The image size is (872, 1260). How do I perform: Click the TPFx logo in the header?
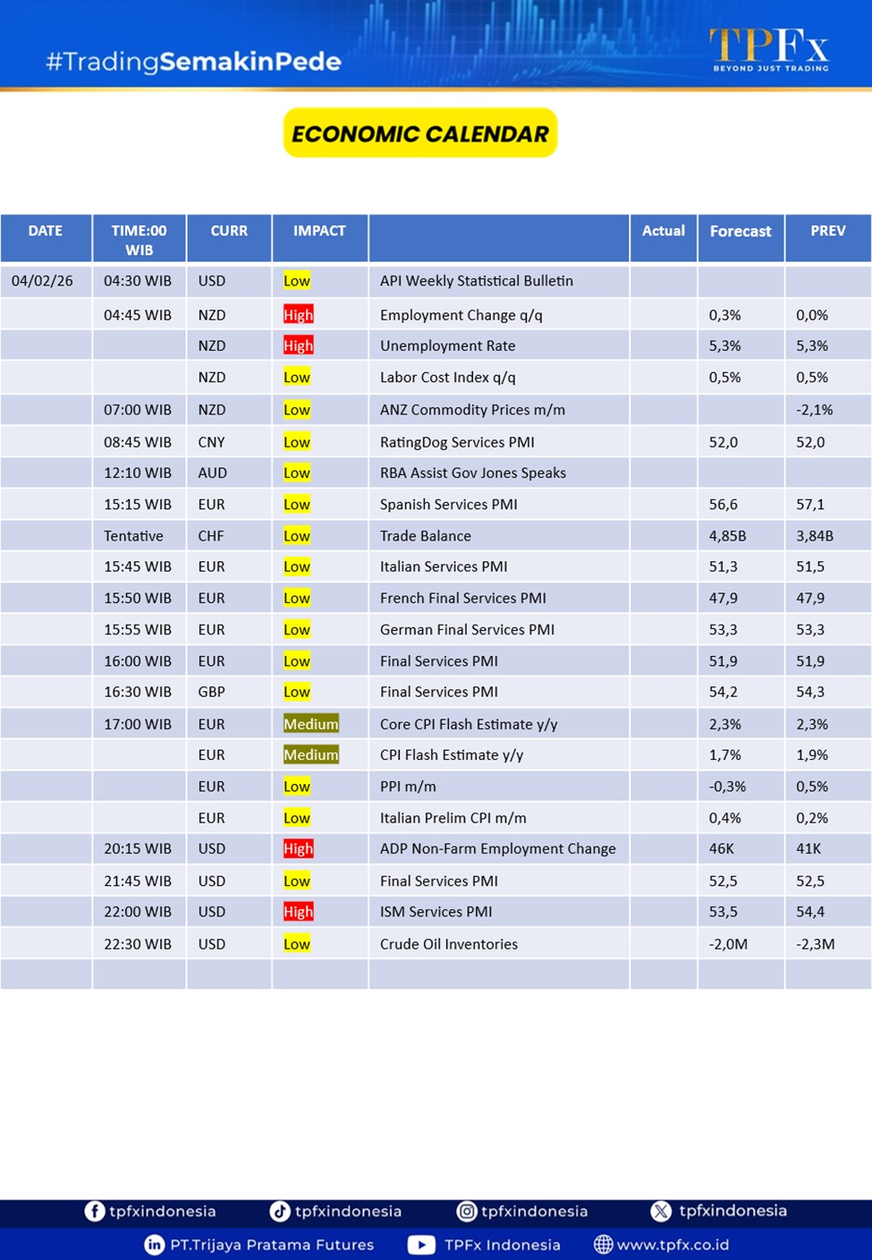click(769, 48)
